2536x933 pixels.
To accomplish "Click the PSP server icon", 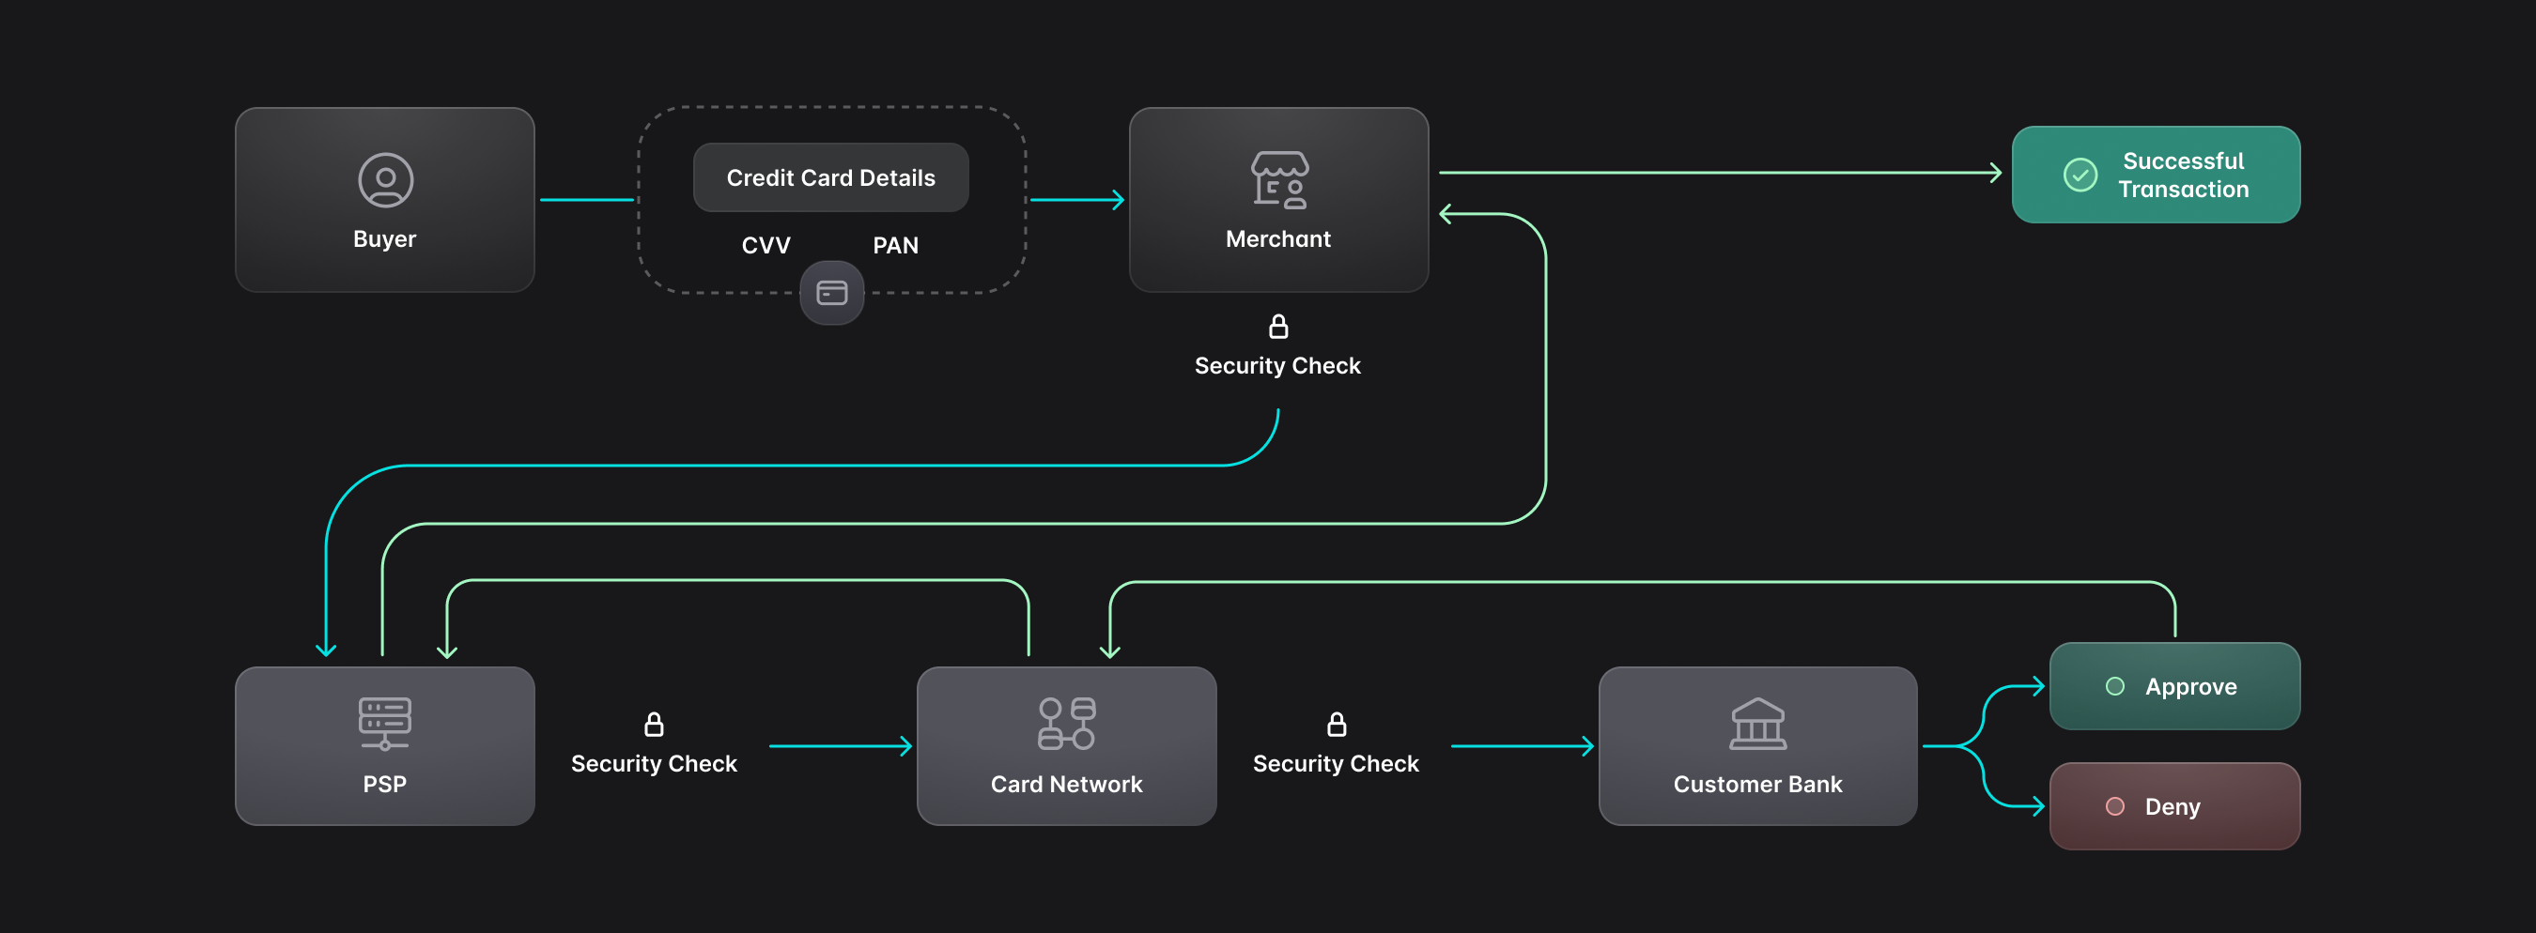I will click(x=385, y=724).
